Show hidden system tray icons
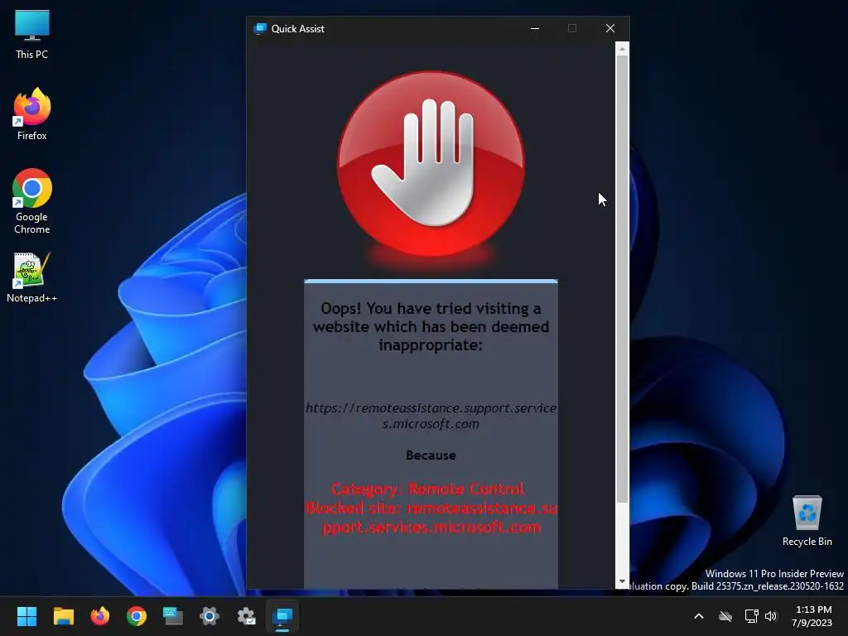The image size is (848, 636). point(699,616)
